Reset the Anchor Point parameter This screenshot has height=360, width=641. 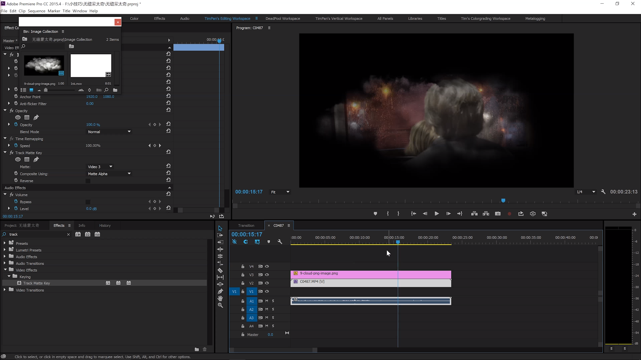point(168,96)
